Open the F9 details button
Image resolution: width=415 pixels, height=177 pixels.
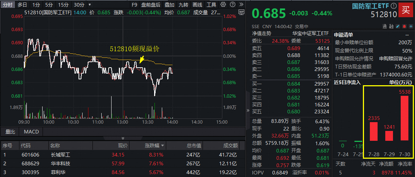click(134, 4)
